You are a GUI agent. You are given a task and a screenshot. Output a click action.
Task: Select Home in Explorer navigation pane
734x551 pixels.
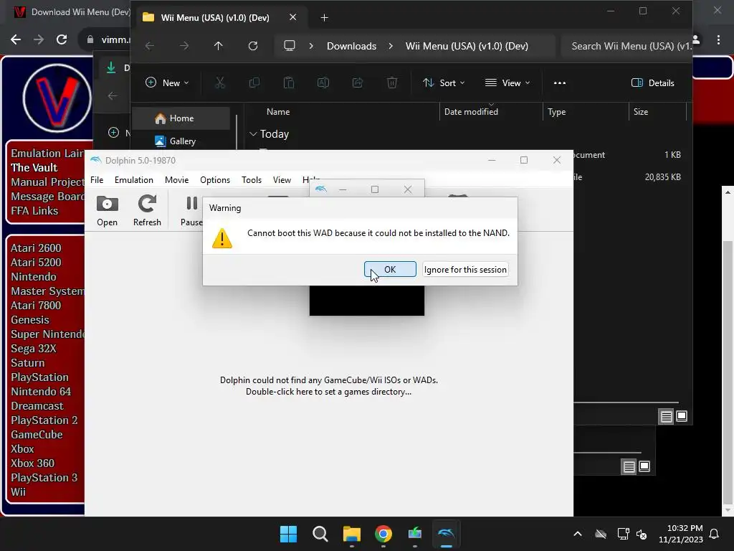tap(181, 118)
